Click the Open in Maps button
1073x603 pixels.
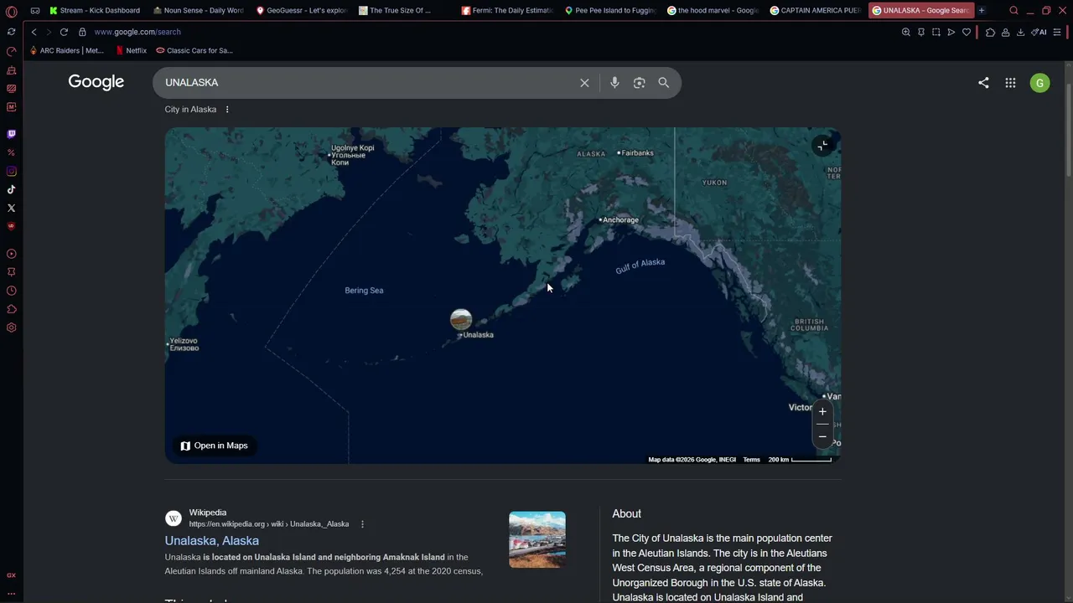pyautogui.click(x=215, y=446)
